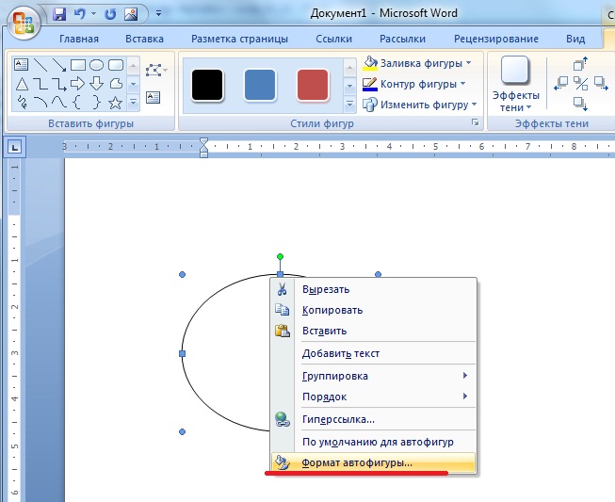
Task: Open the Рецензирование tab
Action: tap(496, 39)
